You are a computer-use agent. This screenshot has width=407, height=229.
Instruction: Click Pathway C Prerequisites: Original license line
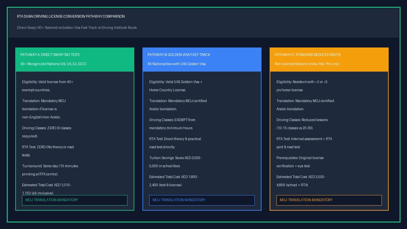coord(300,162)
